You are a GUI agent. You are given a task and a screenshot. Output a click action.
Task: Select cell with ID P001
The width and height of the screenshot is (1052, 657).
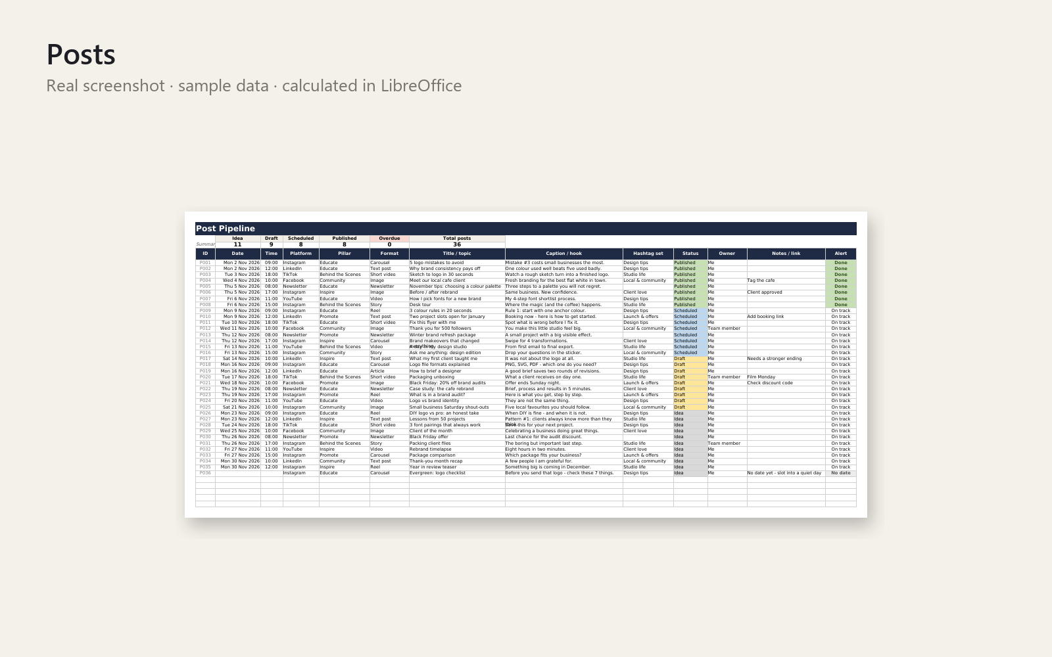click(x=205, y=263)
